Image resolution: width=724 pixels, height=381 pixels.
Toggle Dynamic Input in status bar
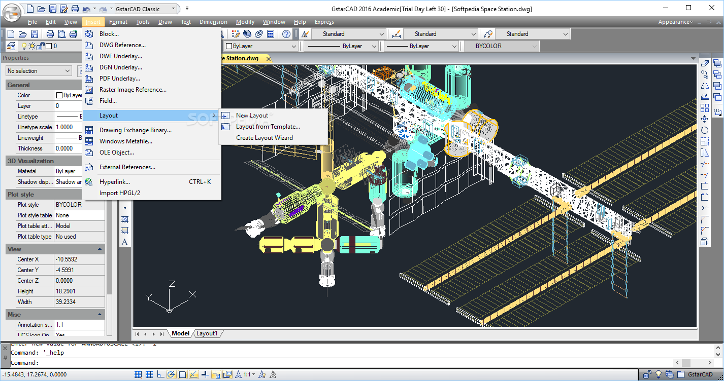coord(216,375)
